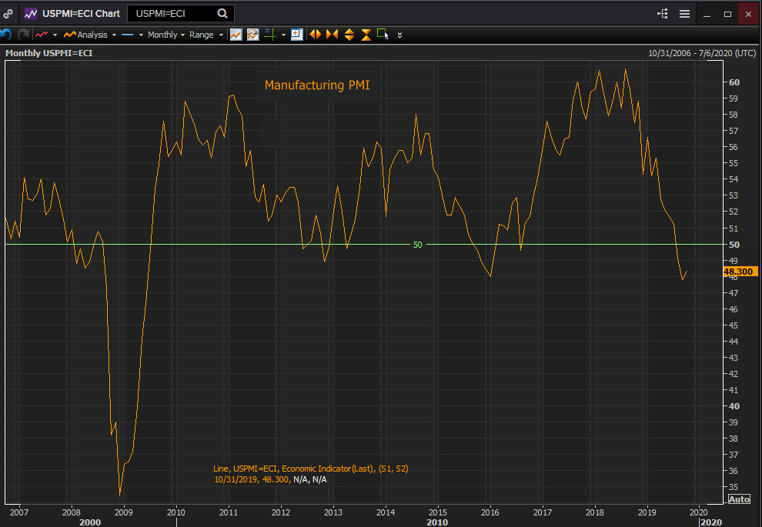Screen dimensions: 762x527
Task: Open the Range dropdown
Action: (x=206, y=35)
